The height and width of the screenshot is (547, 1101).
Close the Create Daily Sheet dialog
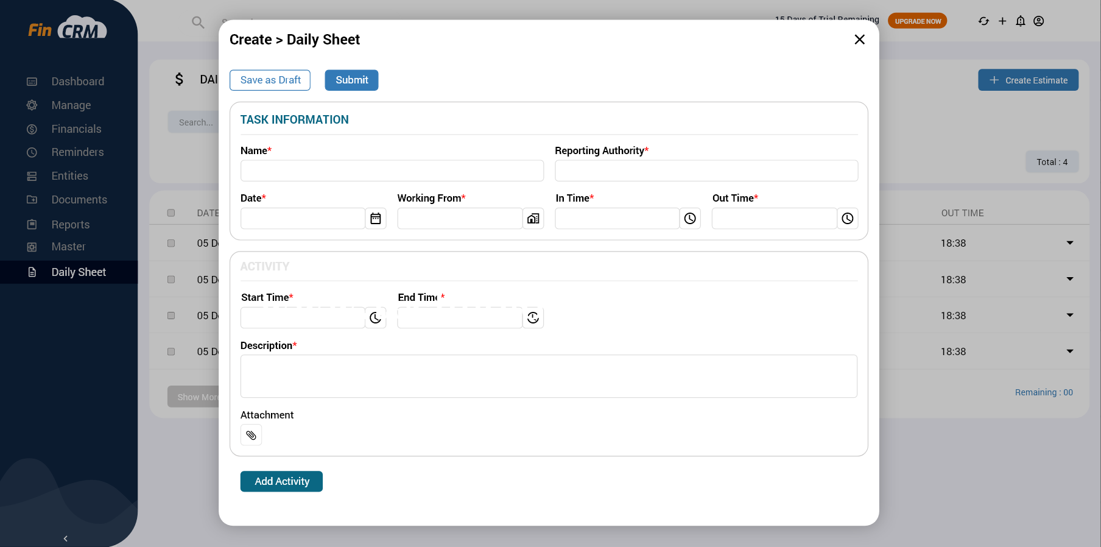pos(859,40)
